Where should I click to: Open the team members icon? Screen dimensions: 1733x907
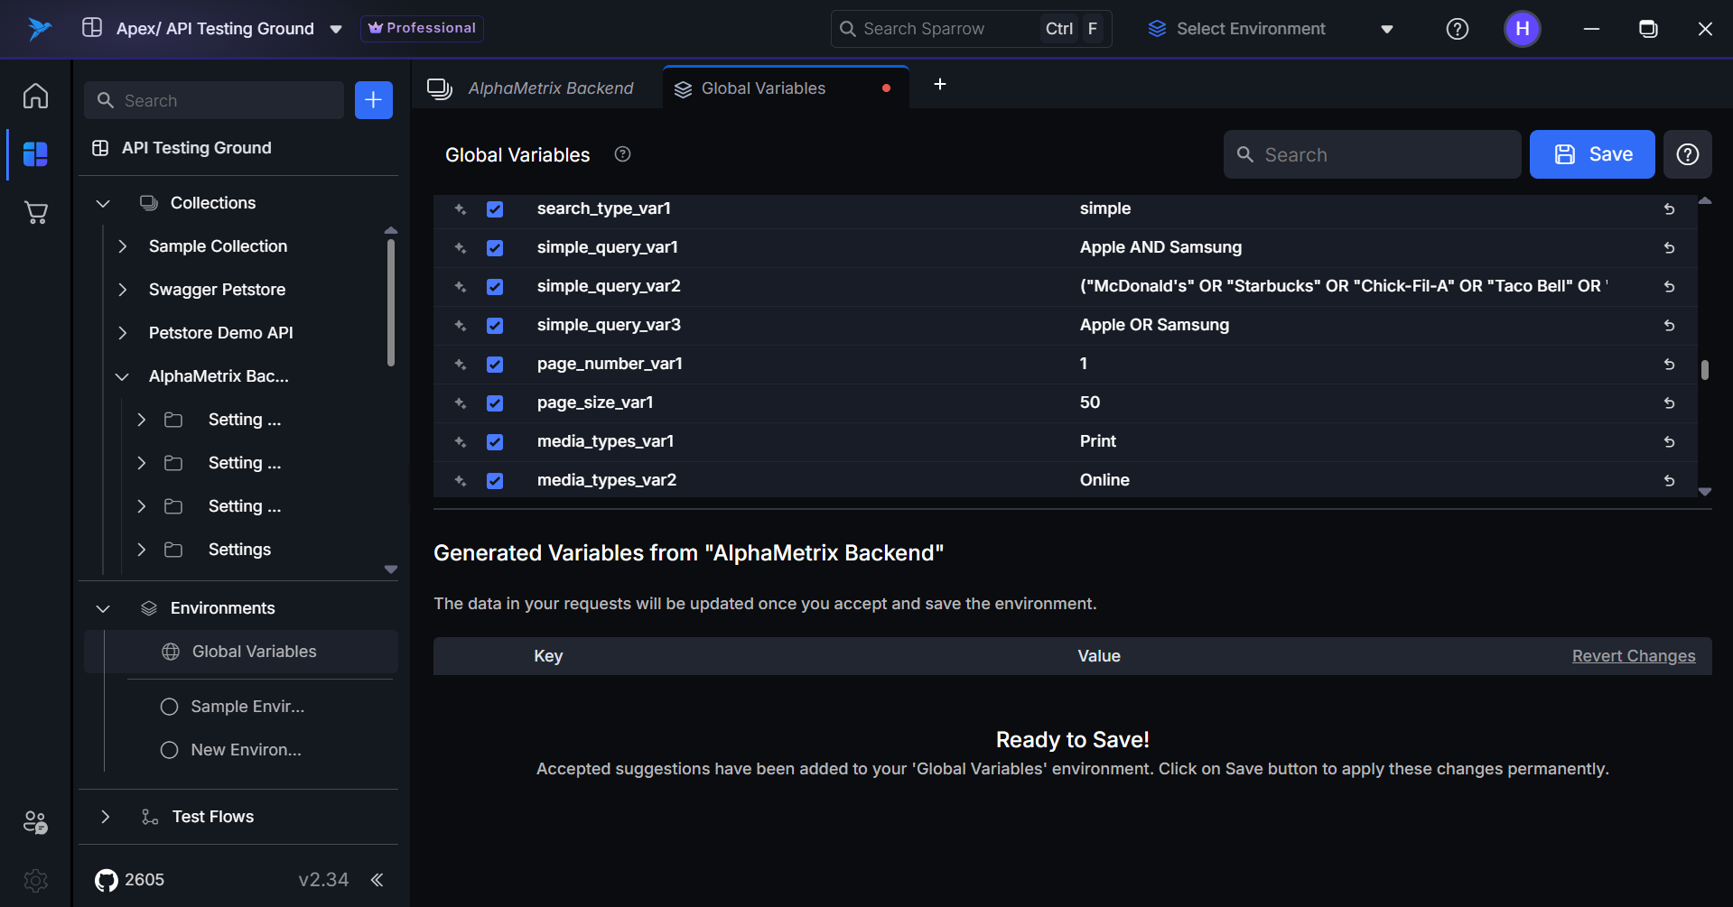[35, 822]
